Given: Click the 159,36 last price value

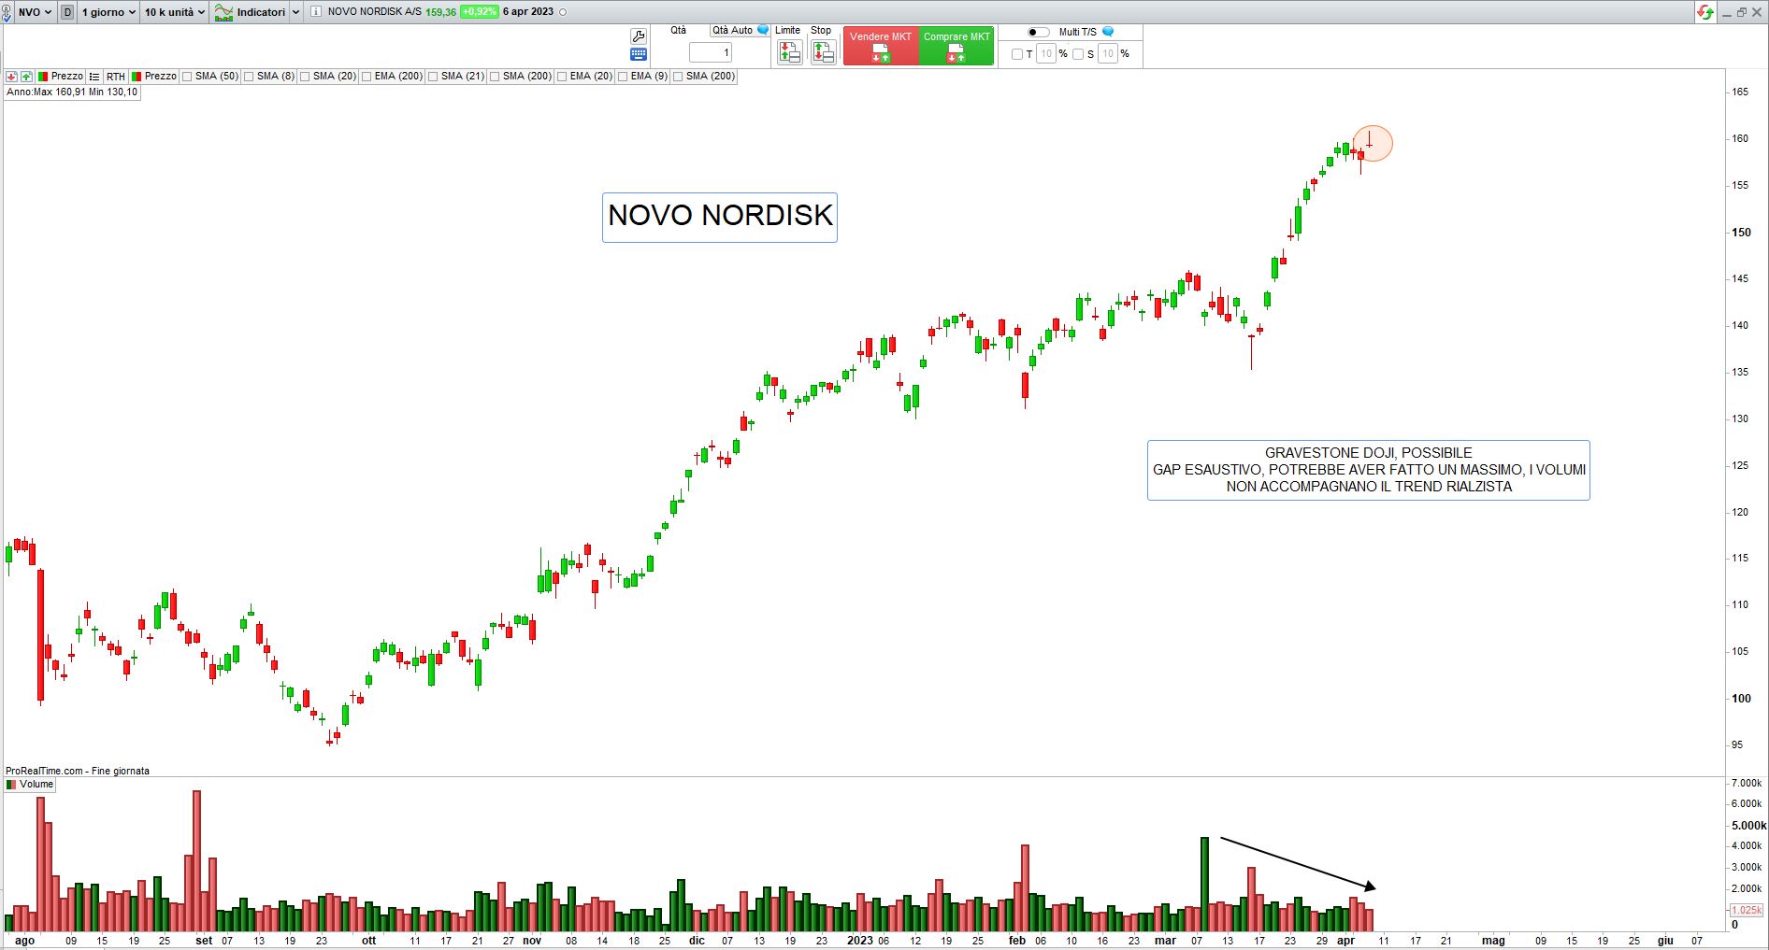Looking at the screenshot, I should click(441, 12).
